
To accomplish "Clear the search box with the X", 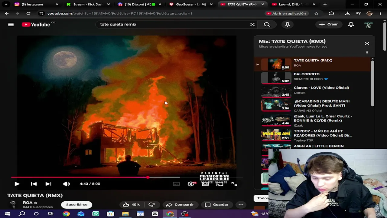I will [x=252, y=25].
